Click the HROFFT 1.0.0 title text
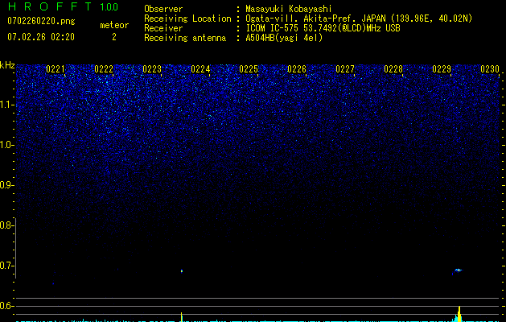The height and width of the screenshot is (322, 506). tap(63, 6)
